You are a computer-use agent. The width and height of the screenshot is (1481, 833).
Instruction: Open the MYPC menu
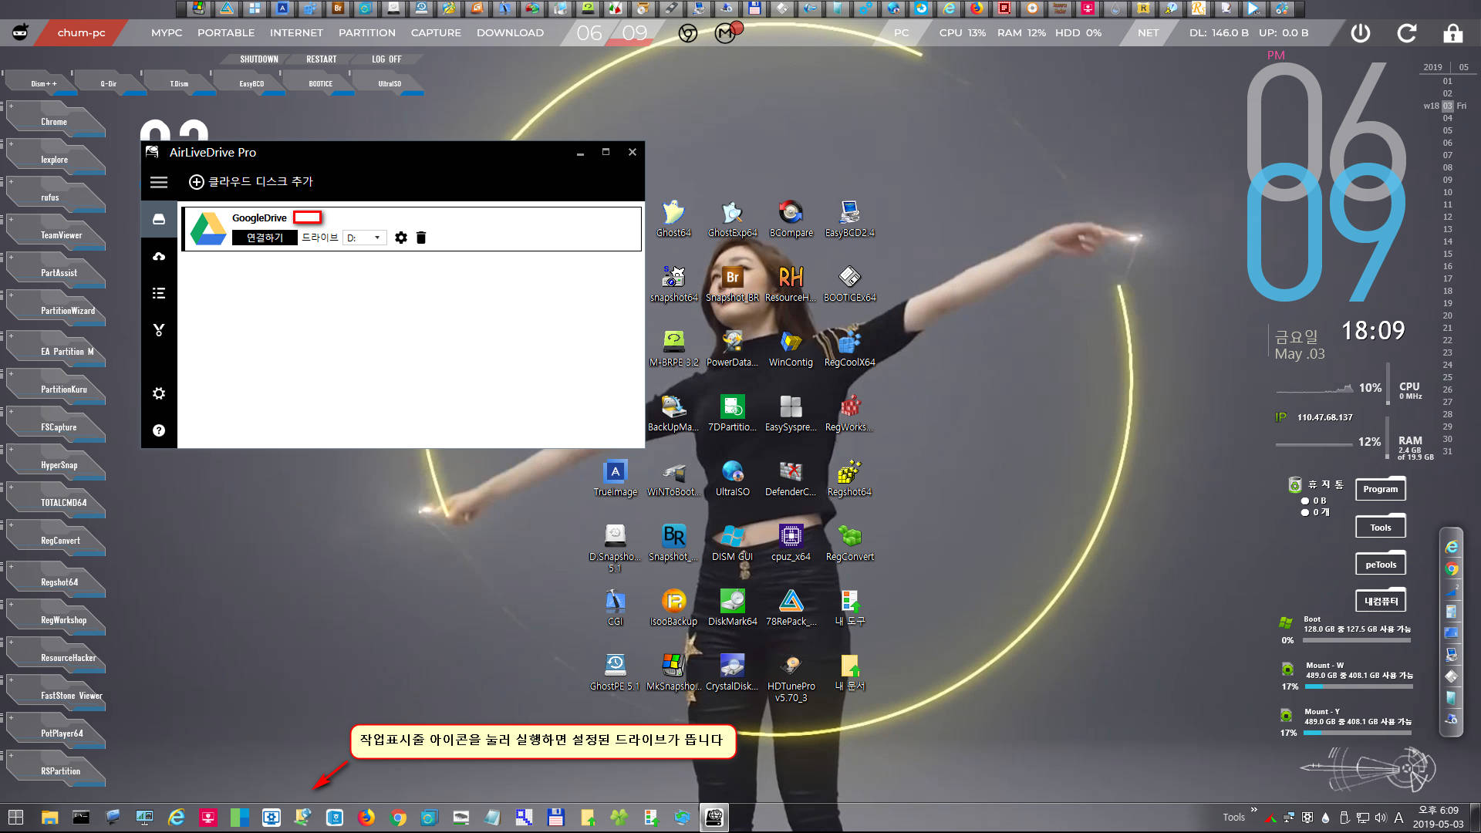coord(167,33)
